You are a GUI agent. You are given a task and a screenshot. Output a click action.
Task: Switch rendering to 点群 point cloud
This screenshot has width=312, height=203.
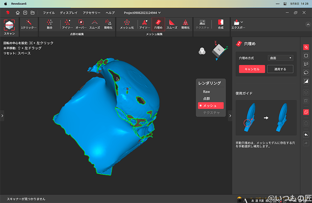(x=206, y=98)
